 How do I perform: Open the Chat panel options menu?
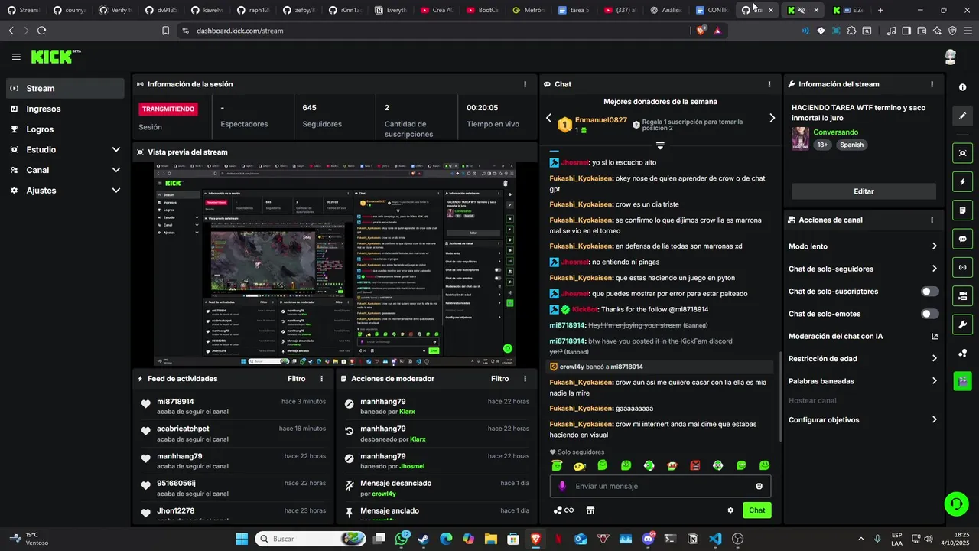click(x=769, y=84)
